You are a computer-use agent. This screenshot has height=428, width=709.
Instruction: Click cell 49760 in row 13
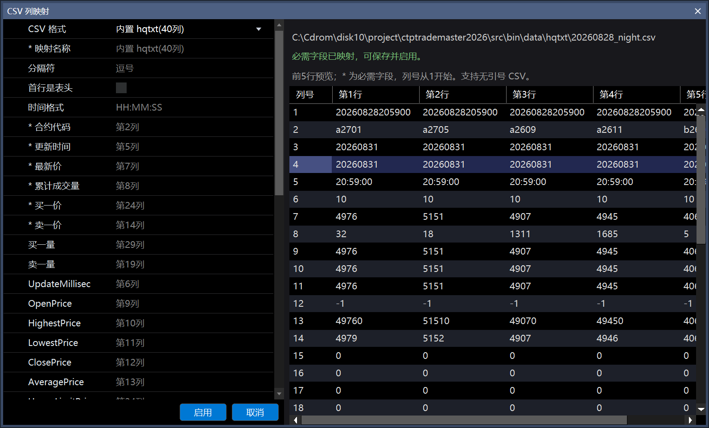[349, 321]
